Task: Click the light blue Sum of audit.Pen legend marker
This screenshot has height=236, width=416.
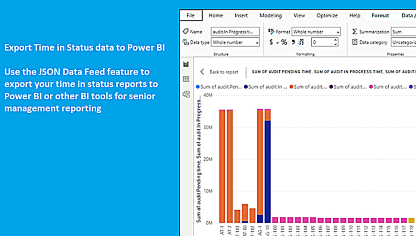Action: 197,87
